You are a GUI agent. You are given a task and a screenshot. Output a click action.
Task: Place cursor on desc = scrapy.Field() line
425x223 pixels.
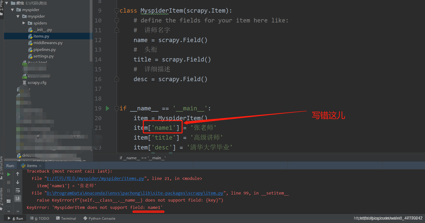pos(170,79)
